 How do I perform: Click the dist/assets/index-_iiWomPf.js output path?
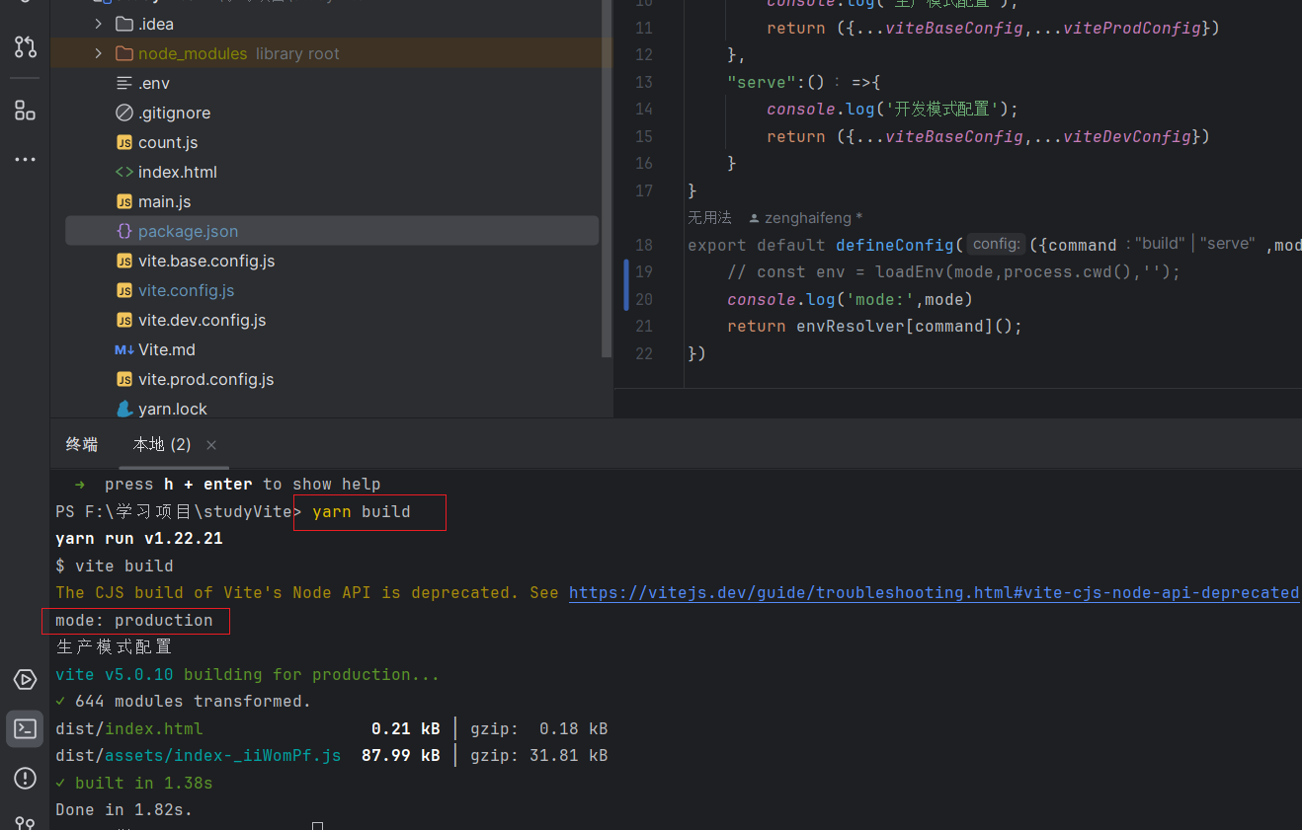point(199,755)
